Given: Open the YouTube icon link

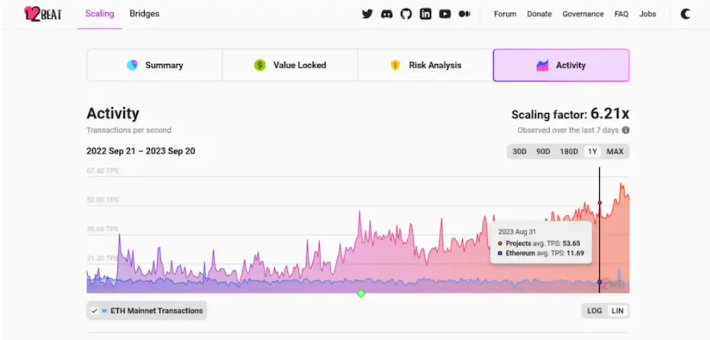Looking at the screenshot, I should coord(445,14).
